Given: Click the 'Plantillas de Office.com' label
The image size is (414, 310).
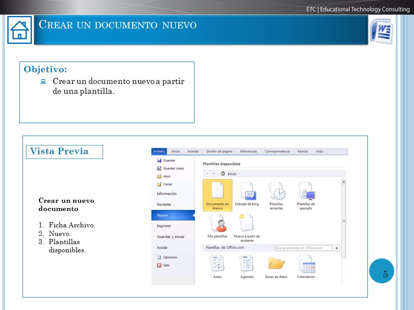Looking at the screenshot, I should pos(225,248).
